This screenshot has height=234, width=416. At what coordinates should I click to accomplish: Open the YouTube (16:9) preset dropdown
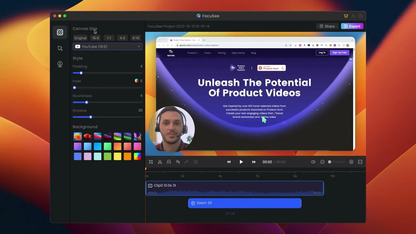click(x=107, y=46)
